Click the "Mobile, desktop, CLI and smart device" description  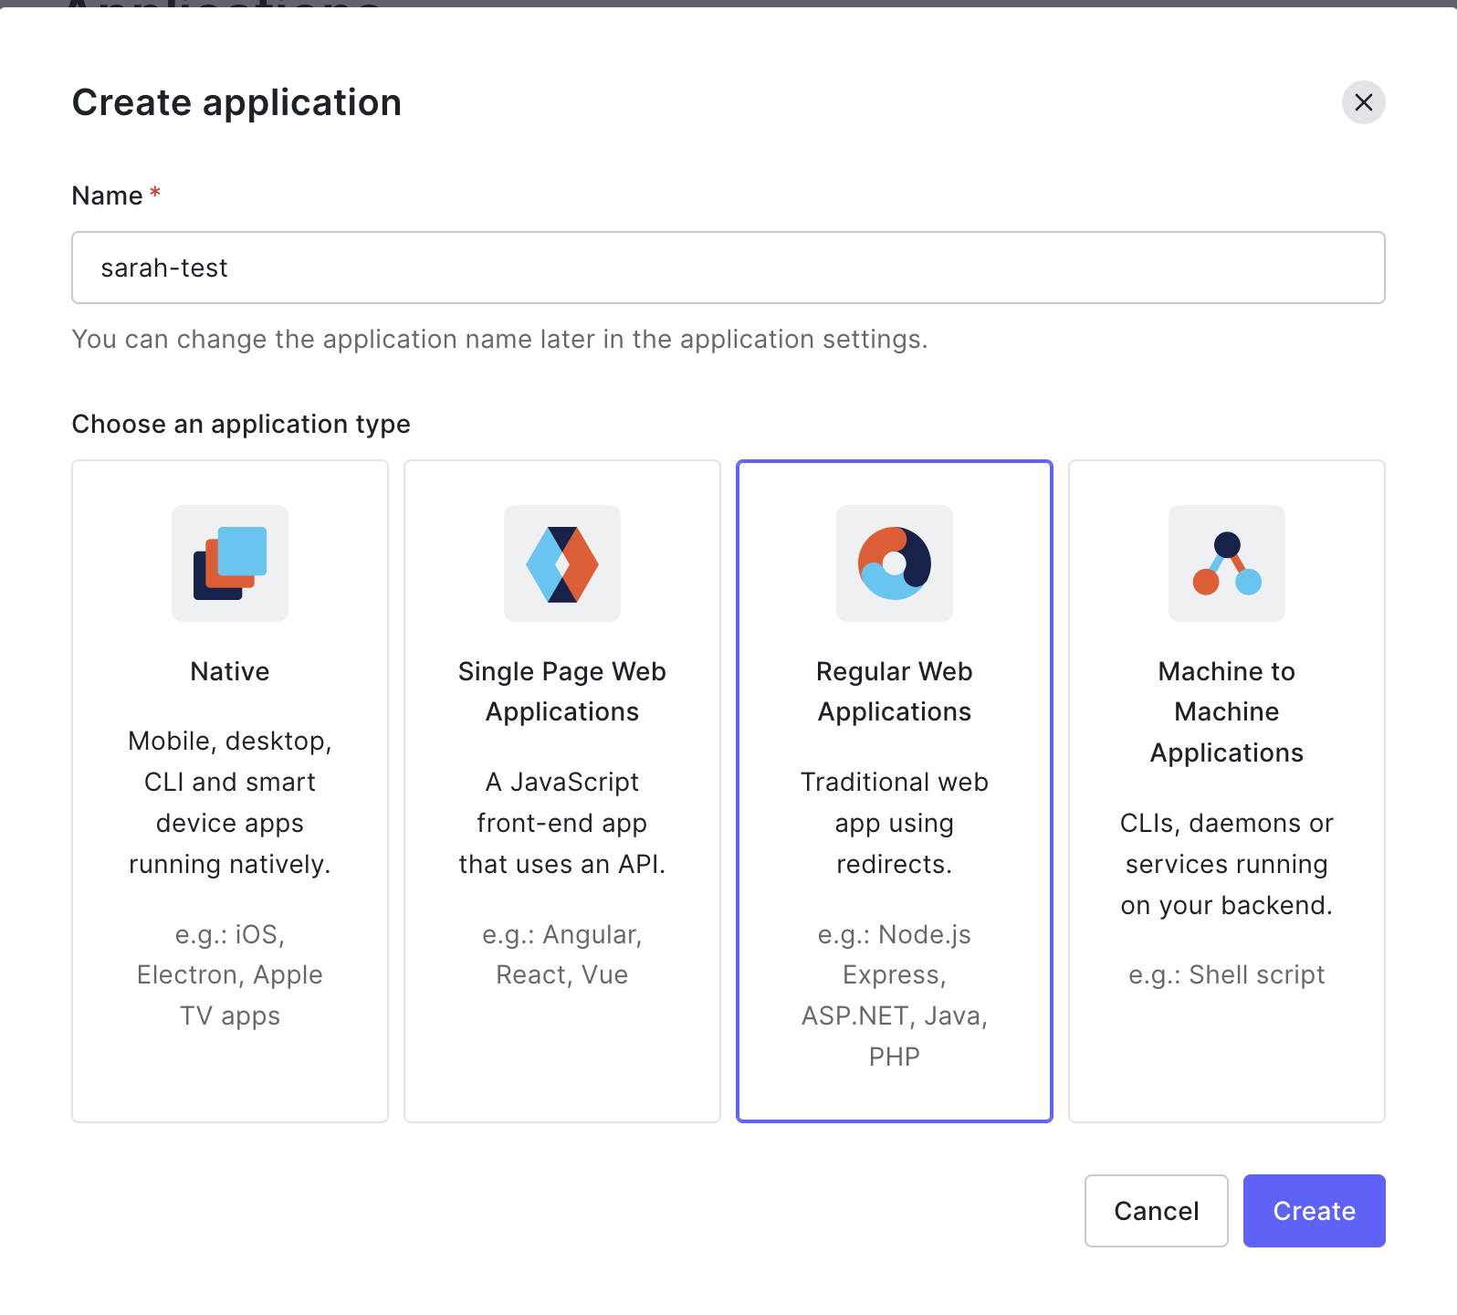(x=230, y=803)
